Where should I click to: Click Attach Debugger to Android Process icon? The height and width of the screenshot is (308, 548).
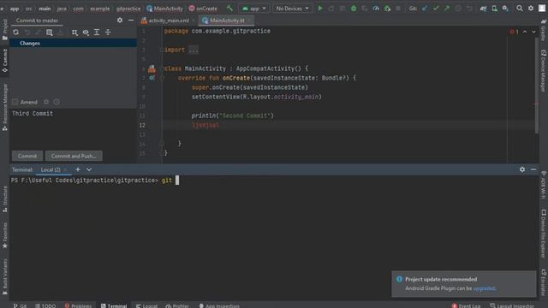click(387, 8)
